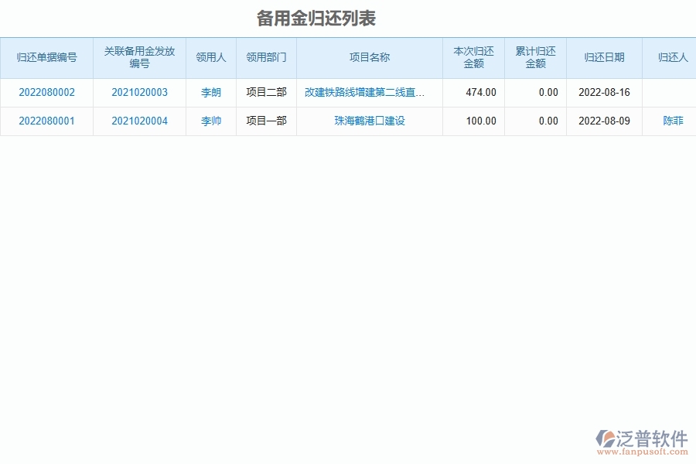Sort by 项目名称 column header
This screenshot has width=696, height=464.
(x=369, y=56)
